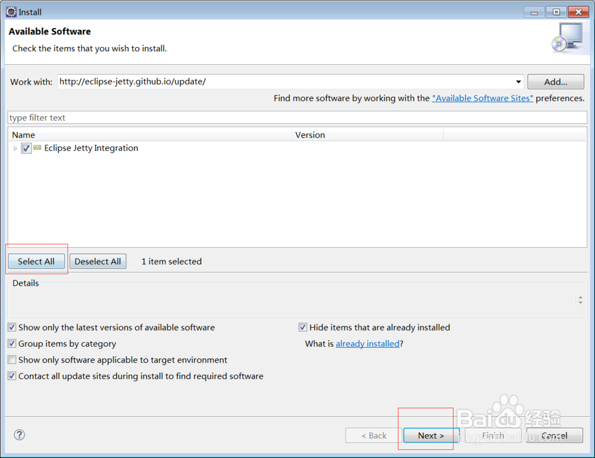Select the Eclipse Jetty Integration row text
The width and height of the screenshot is (595, 458).
[x=91, y=148]
